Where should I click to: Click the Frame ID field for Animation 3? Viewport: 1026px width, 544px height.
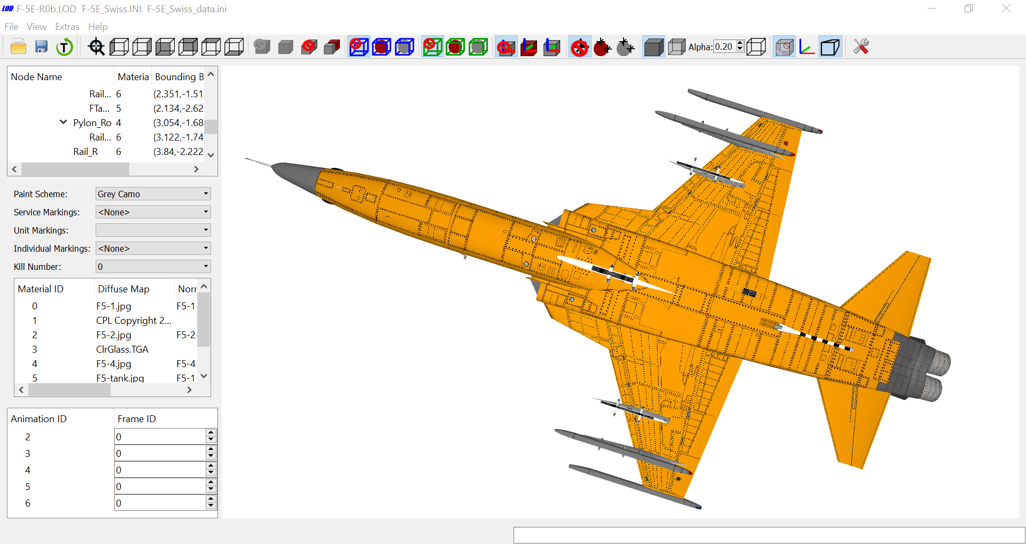click(160, 453)
